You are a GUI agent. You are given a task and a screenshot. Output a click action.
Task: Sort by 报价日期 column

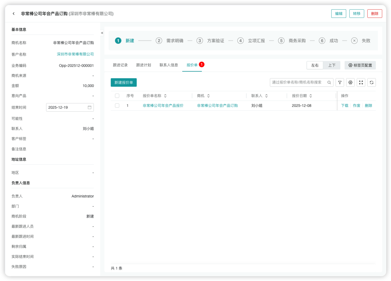(x=311, y=96)
